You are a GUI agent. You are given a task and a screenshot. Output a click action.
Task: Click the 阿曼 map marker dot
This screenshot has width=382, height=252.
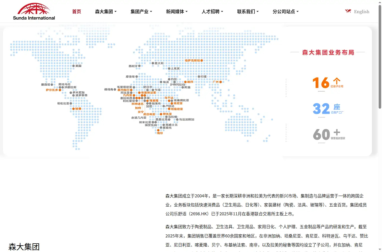[183, 87]
